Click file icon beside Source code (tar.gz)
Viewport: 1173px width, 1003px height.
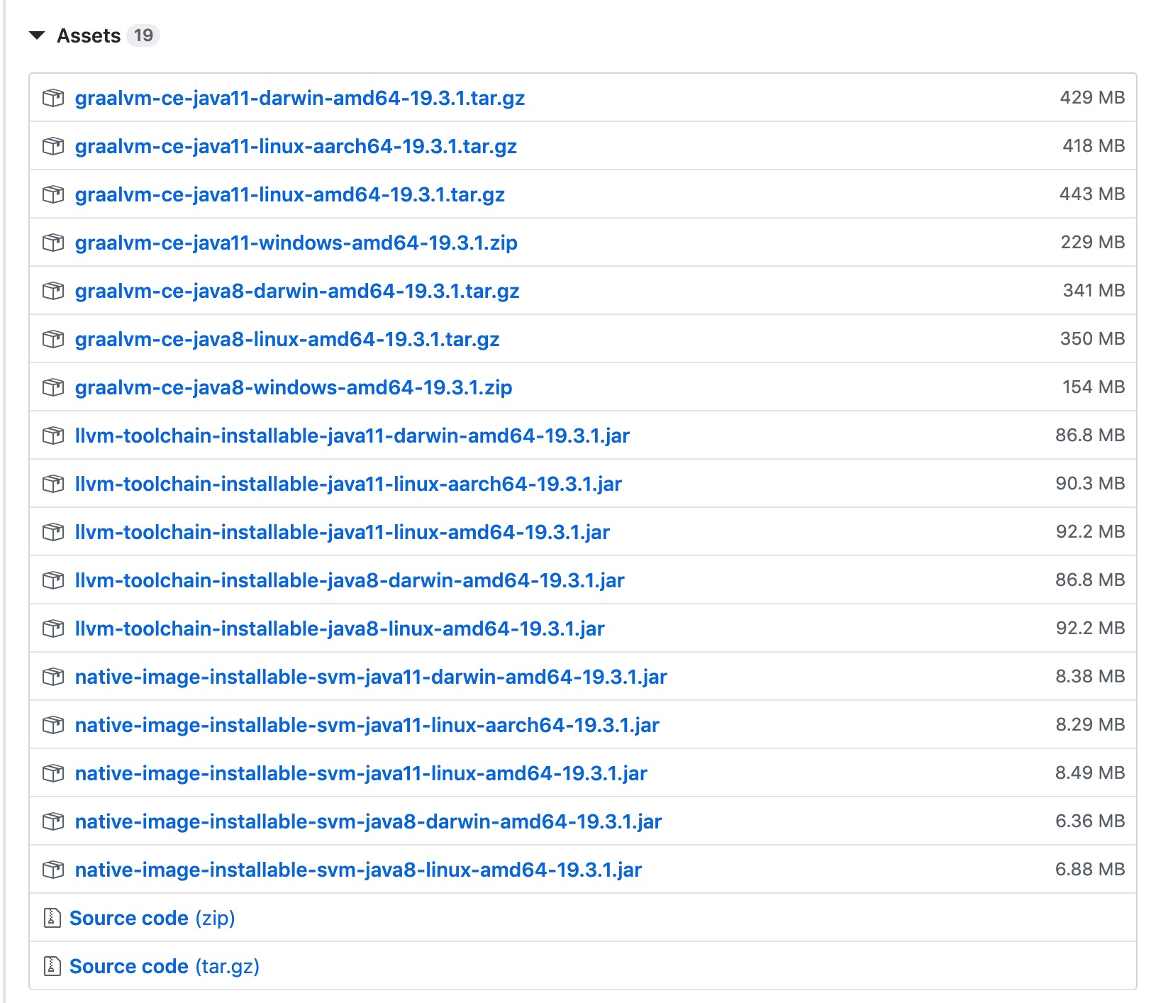(x=52, y=966)
